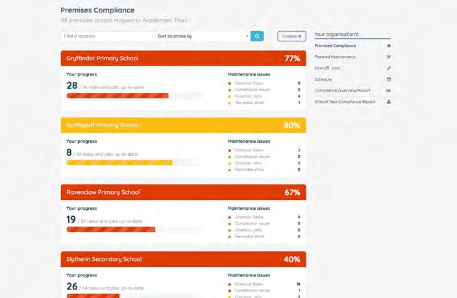Viewport: 457px width, 298px height.
Task: Click Your organisation's sidebar heading
Action: pos(336,34)
